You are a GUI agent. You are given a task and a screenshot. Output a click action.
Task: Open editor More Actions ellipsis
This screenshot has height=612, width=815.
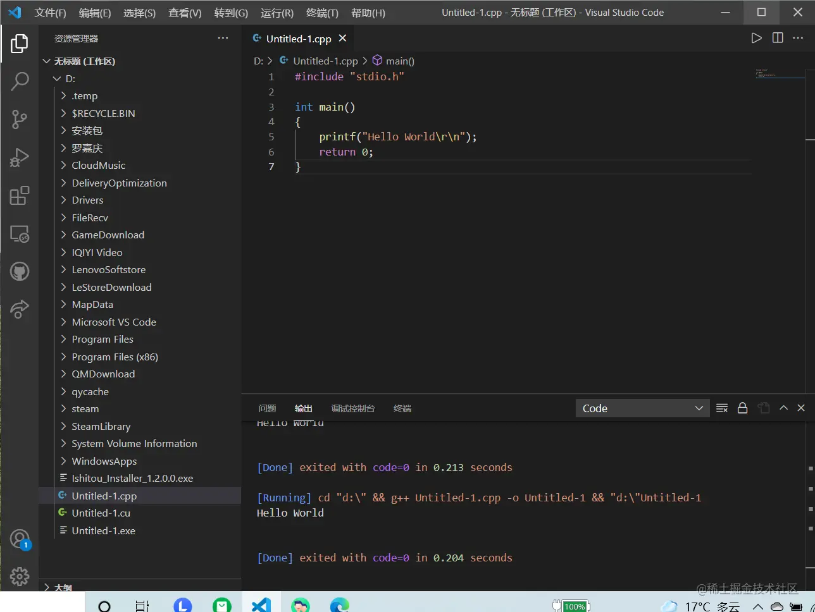click(798, 38)
